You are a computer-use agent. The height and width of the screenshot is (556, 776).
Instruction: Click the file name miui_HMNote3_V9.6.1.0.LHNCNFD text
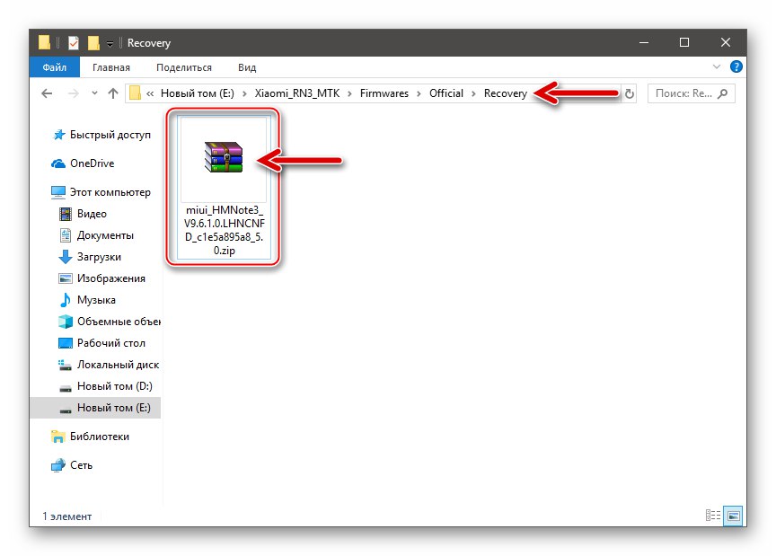tap(225, 230)
